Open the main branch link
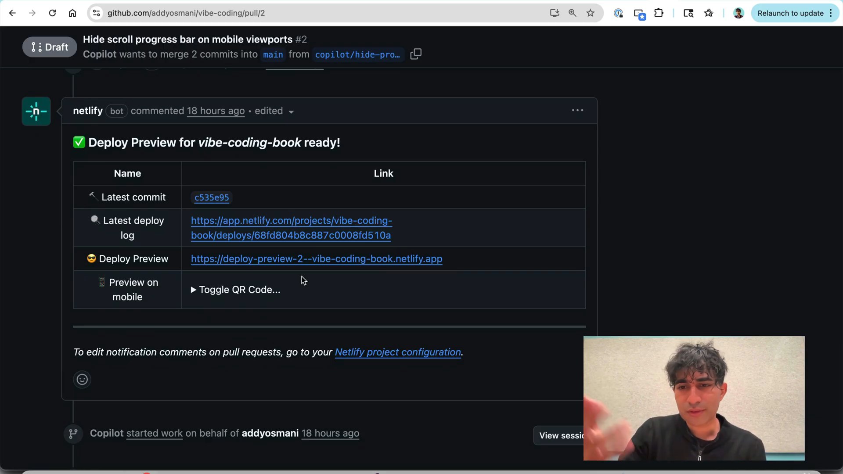This screenshot has height=474, width=843. 273,55
